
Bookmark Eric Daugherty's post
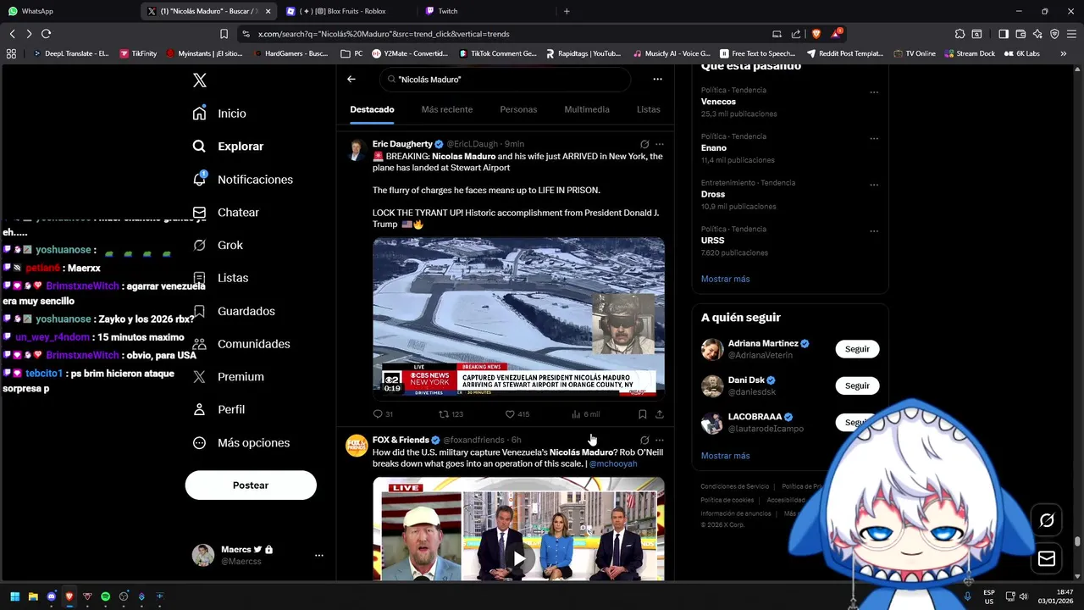coord(642,414)
